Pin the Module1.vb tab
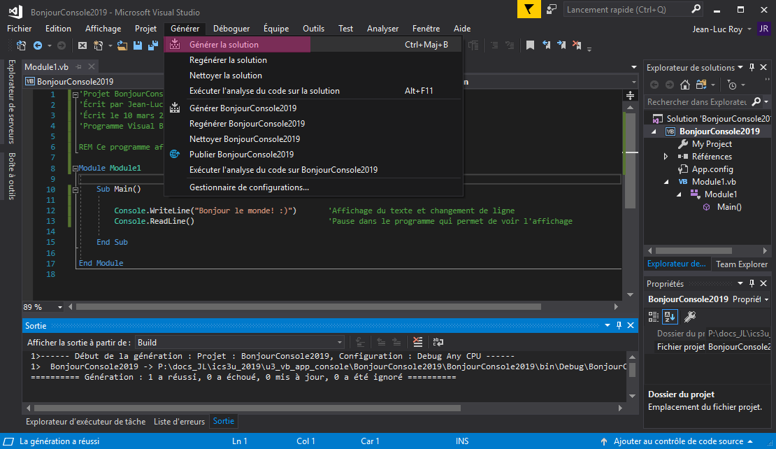 79,67
